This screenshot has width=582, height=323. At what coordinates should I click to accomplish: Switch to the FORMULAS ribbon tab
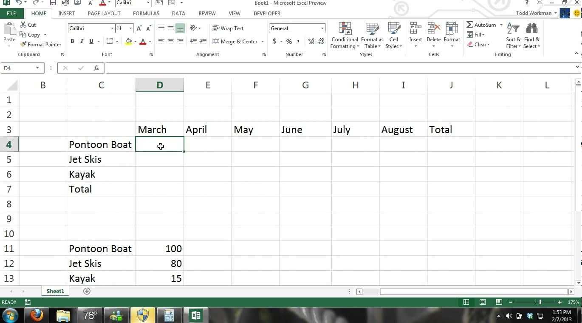146,14
